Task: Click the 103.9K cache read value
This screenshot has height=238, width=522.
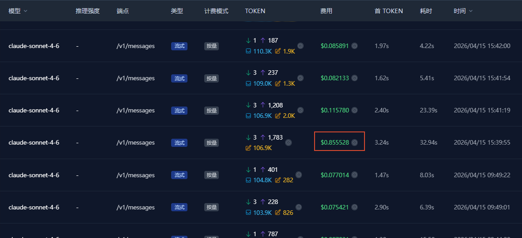Action: (262, 213)
